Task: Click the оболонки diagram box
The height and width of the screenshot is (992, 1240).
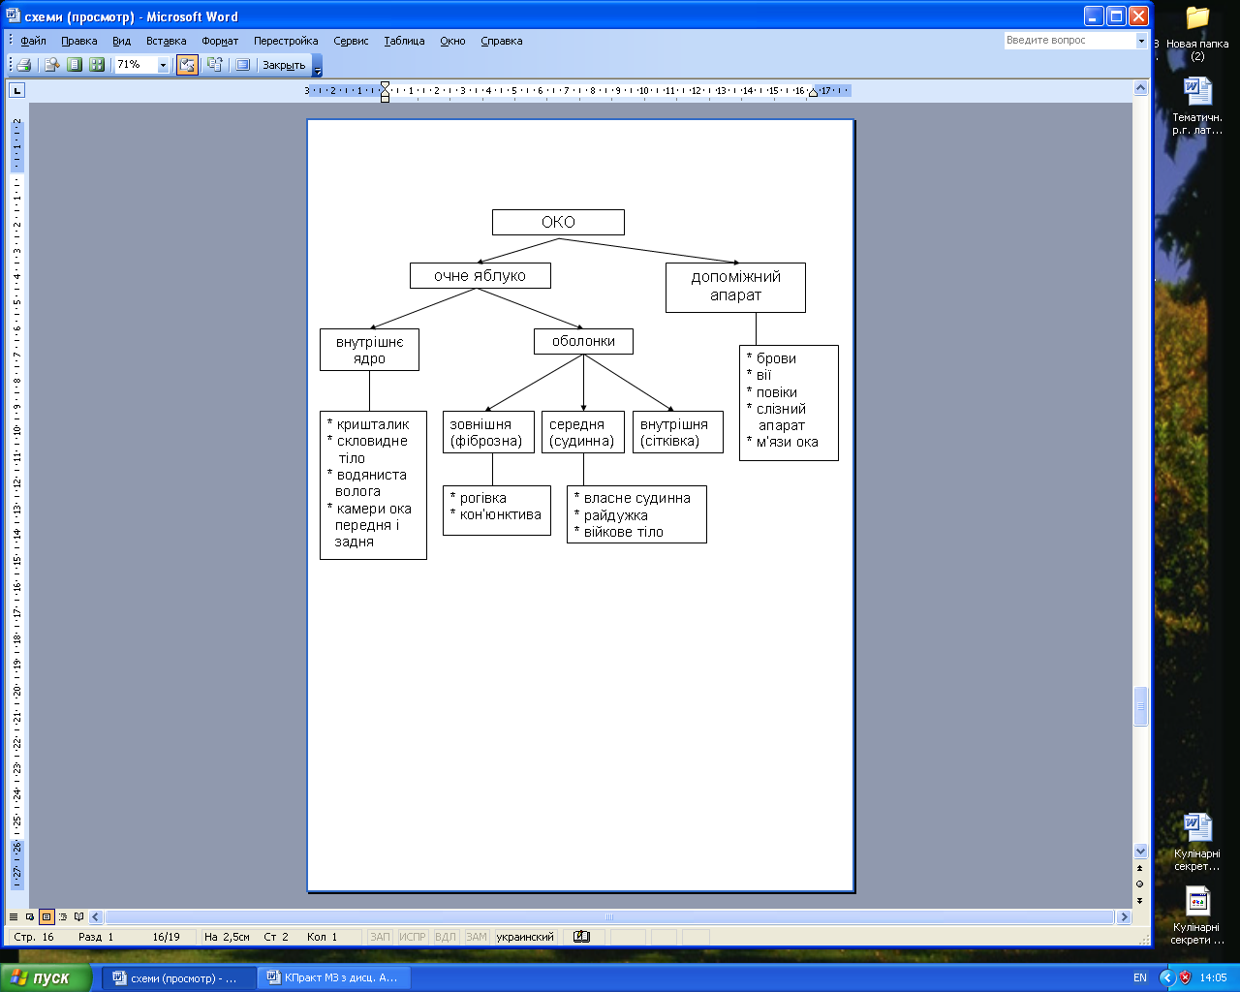Action: pos(583,341)
